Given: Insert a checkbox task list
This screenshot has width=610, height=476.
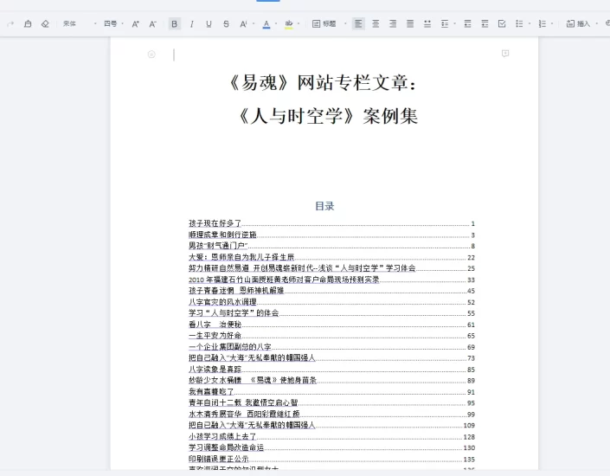Looking at the screenshot, I should click(502, 24).
